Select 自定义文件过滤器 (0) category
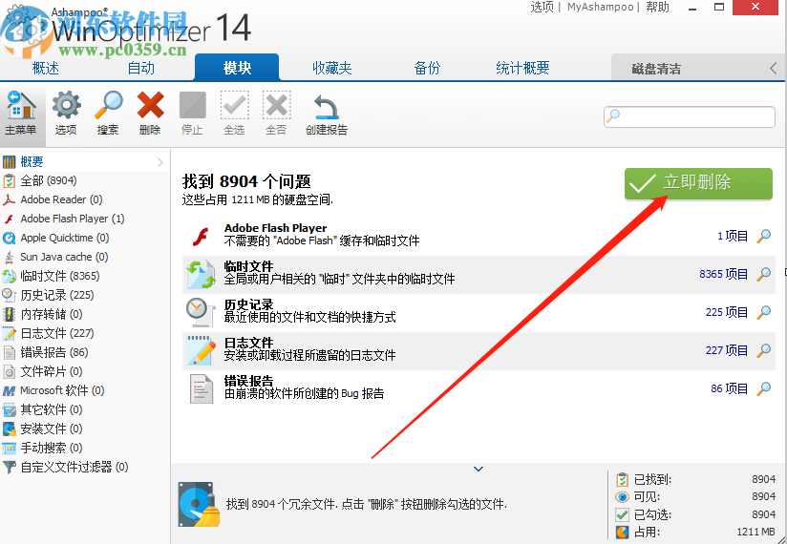This screenshot has height=544, width=787. (x=83, y=467)
